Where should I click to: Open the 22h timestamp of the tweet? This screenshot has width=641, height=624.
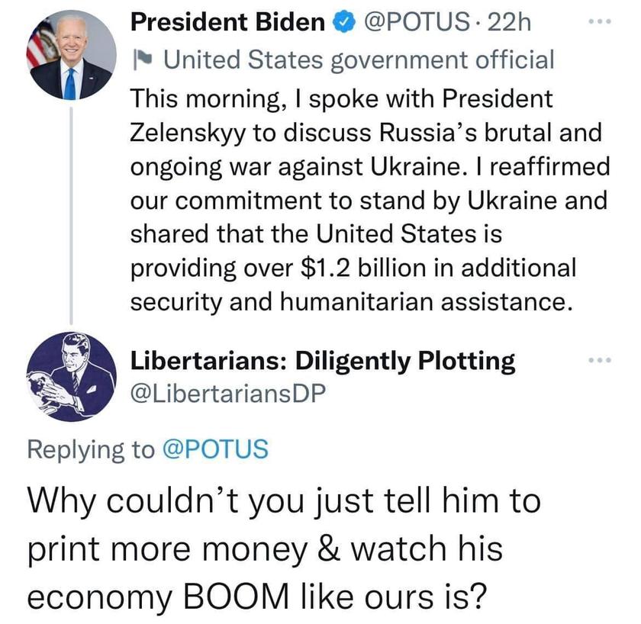point(510,22)
